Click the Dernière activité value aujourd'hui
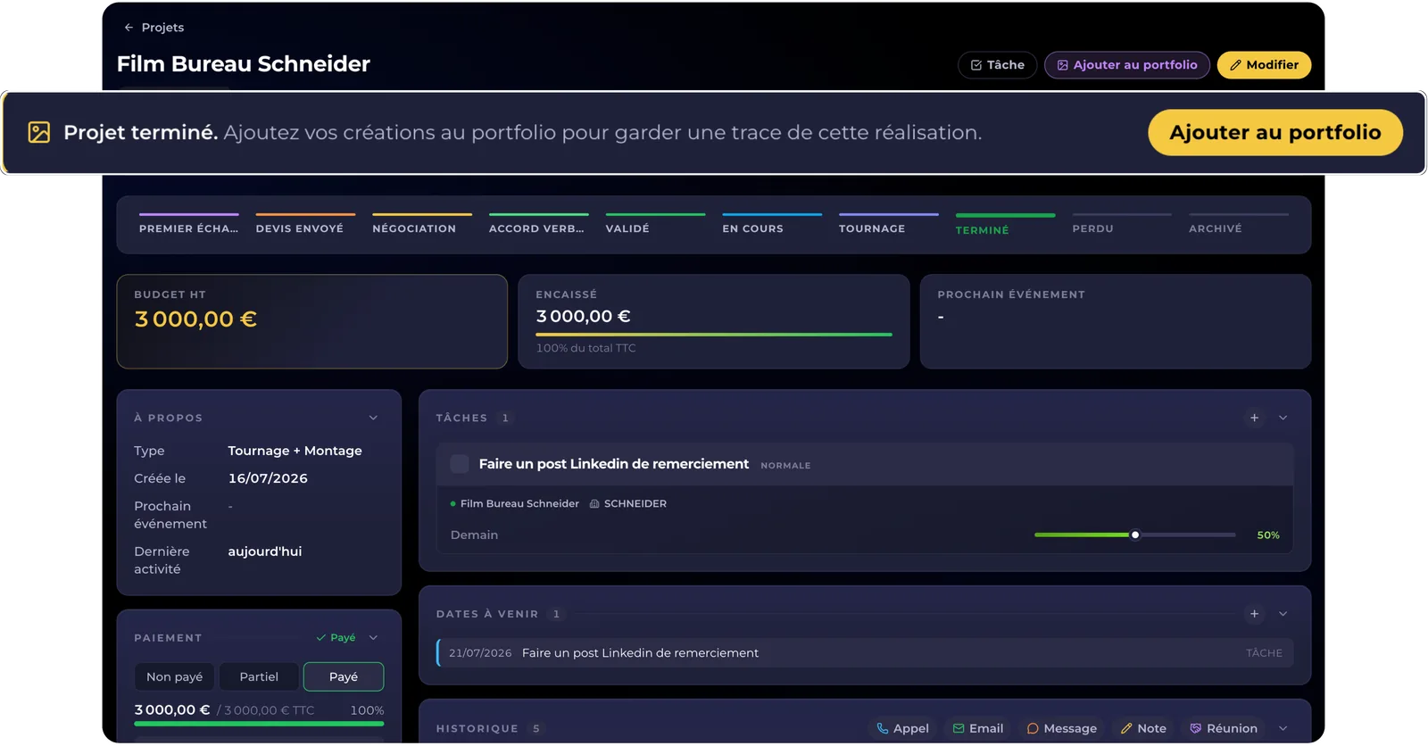The width and height of the screenshot is (1428, 746). tap(265, 552)
